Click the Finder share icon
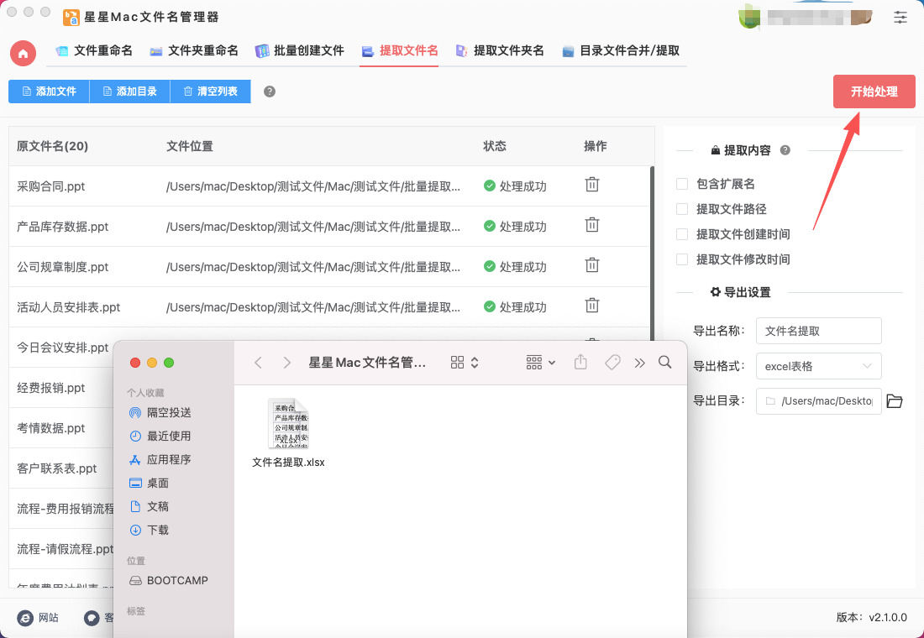This screenshot has height=638, width=924. pos(580,363)
